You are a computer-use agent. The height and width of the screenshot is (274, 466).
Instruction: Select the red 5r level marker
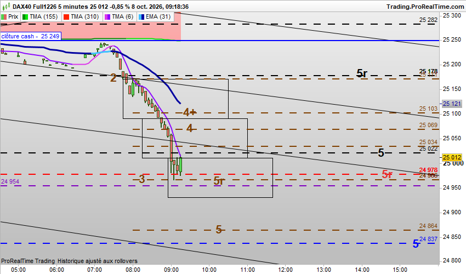(x=387, y=174)
